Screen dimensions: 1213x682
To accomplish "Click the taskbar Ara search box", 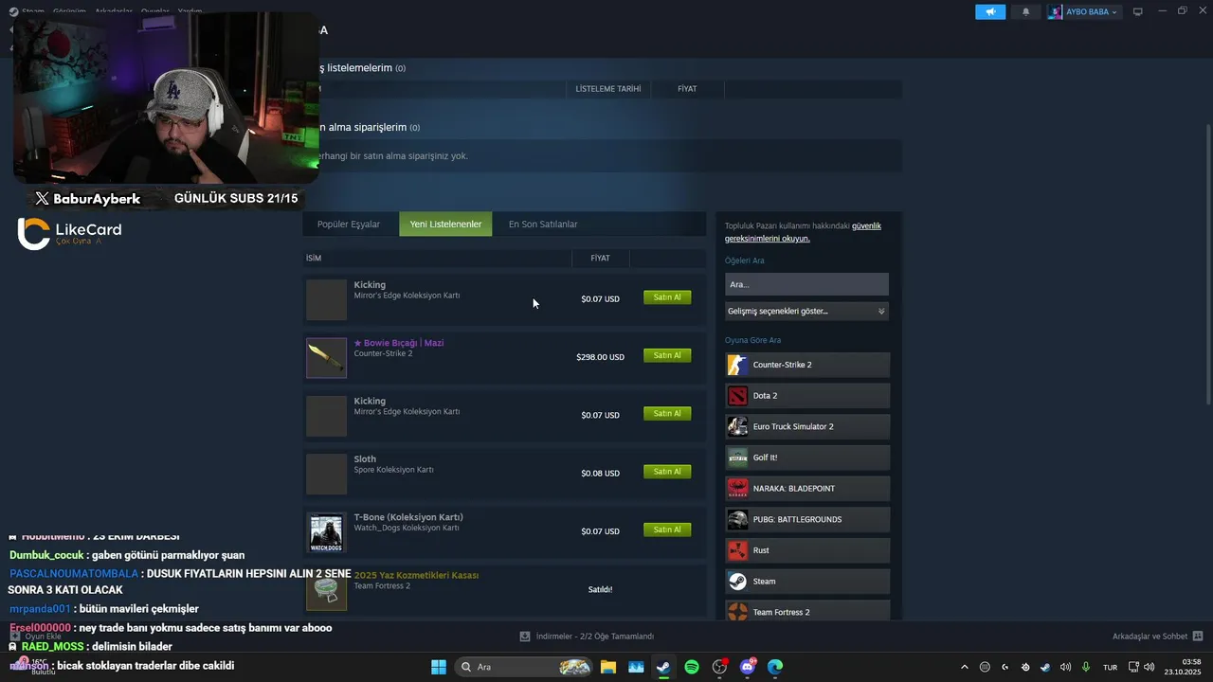I will tap(523, 667).
